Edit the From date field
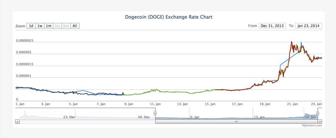The height and width of the screenshot is (138, 336). 272,26
